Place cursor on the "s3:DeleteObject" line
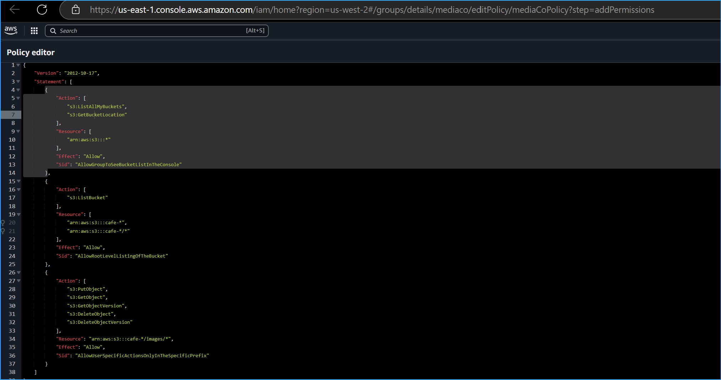721x380 pixels. click(x=91, y=314)
